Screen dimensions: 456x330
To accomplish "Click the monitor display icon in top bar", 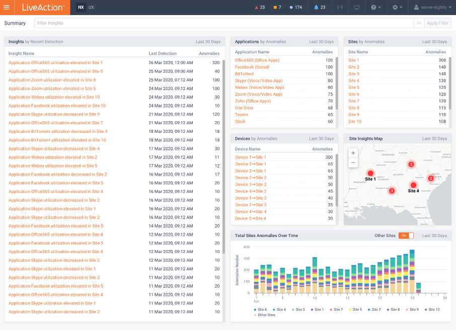I will click(x=356, y=7).
